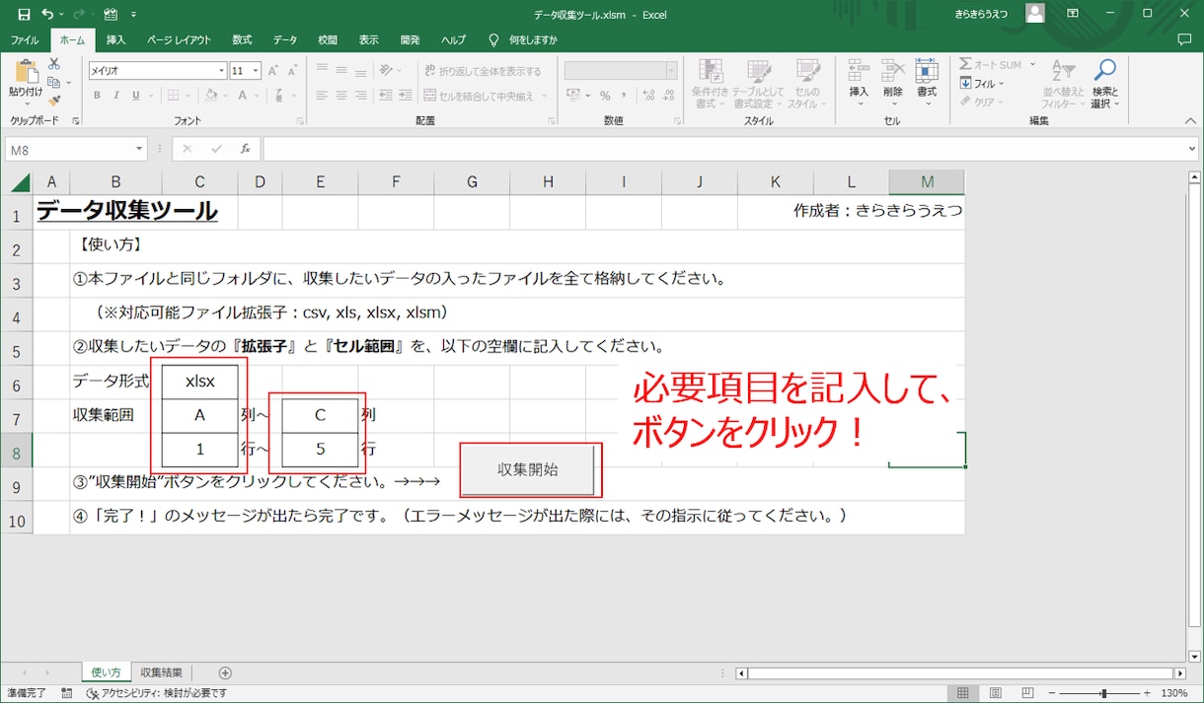The height and width of the screenshot is (703, 1204).
Task: Toggle Underline formatting
Action: [134, 96]
